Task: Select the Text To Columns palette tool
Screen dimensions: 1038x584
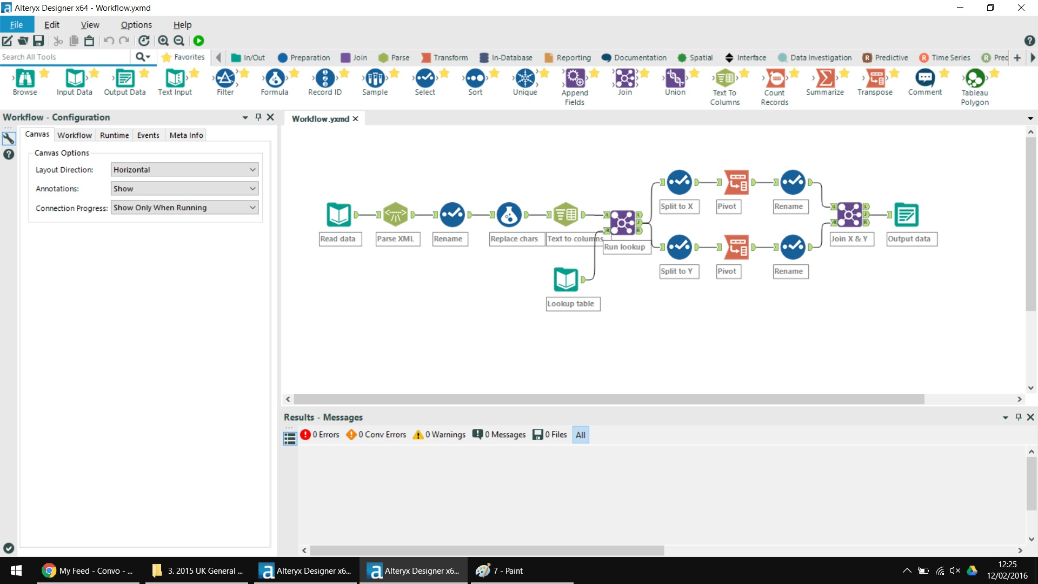Action: tap(725, 78)
